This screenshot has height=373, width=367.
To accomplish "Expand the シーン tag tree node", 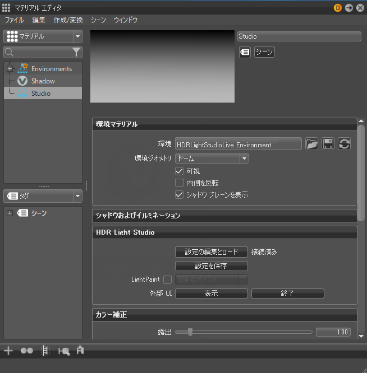I will [x=10, y=213].
